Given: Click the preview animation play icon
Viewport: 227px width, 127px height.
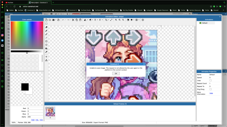Looking at the screenshot, I should pos(143,20).
